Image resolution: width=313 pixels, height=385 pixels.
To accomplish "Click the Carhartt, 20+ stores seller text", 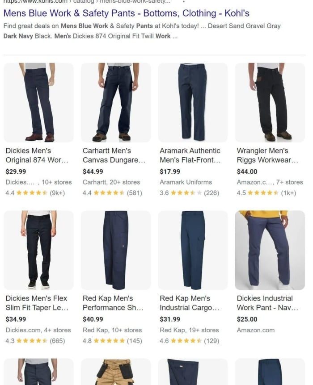I will pyautogui.click(x=111, y=182).
